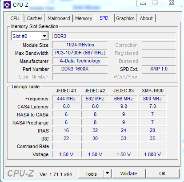Image resolution: width=184 pixels, height=182 pixels.
Task: Click the JEDEC #1 column header
Action: pos(66,91)
